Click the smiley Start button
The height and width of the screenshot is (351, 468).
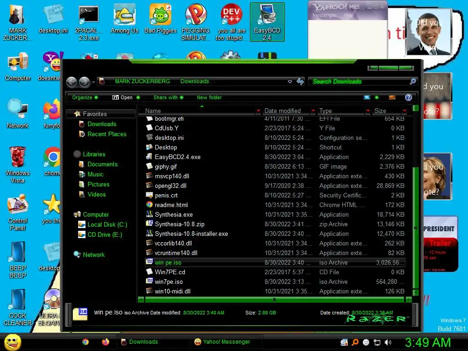[12, 342]
